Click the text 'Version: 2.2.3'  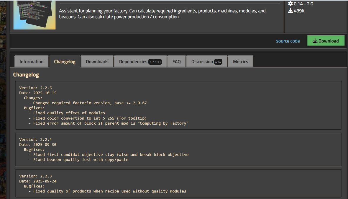35,176
